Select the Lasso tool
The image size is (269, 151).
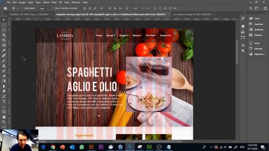pyautogui.click(x=4, y=30)
